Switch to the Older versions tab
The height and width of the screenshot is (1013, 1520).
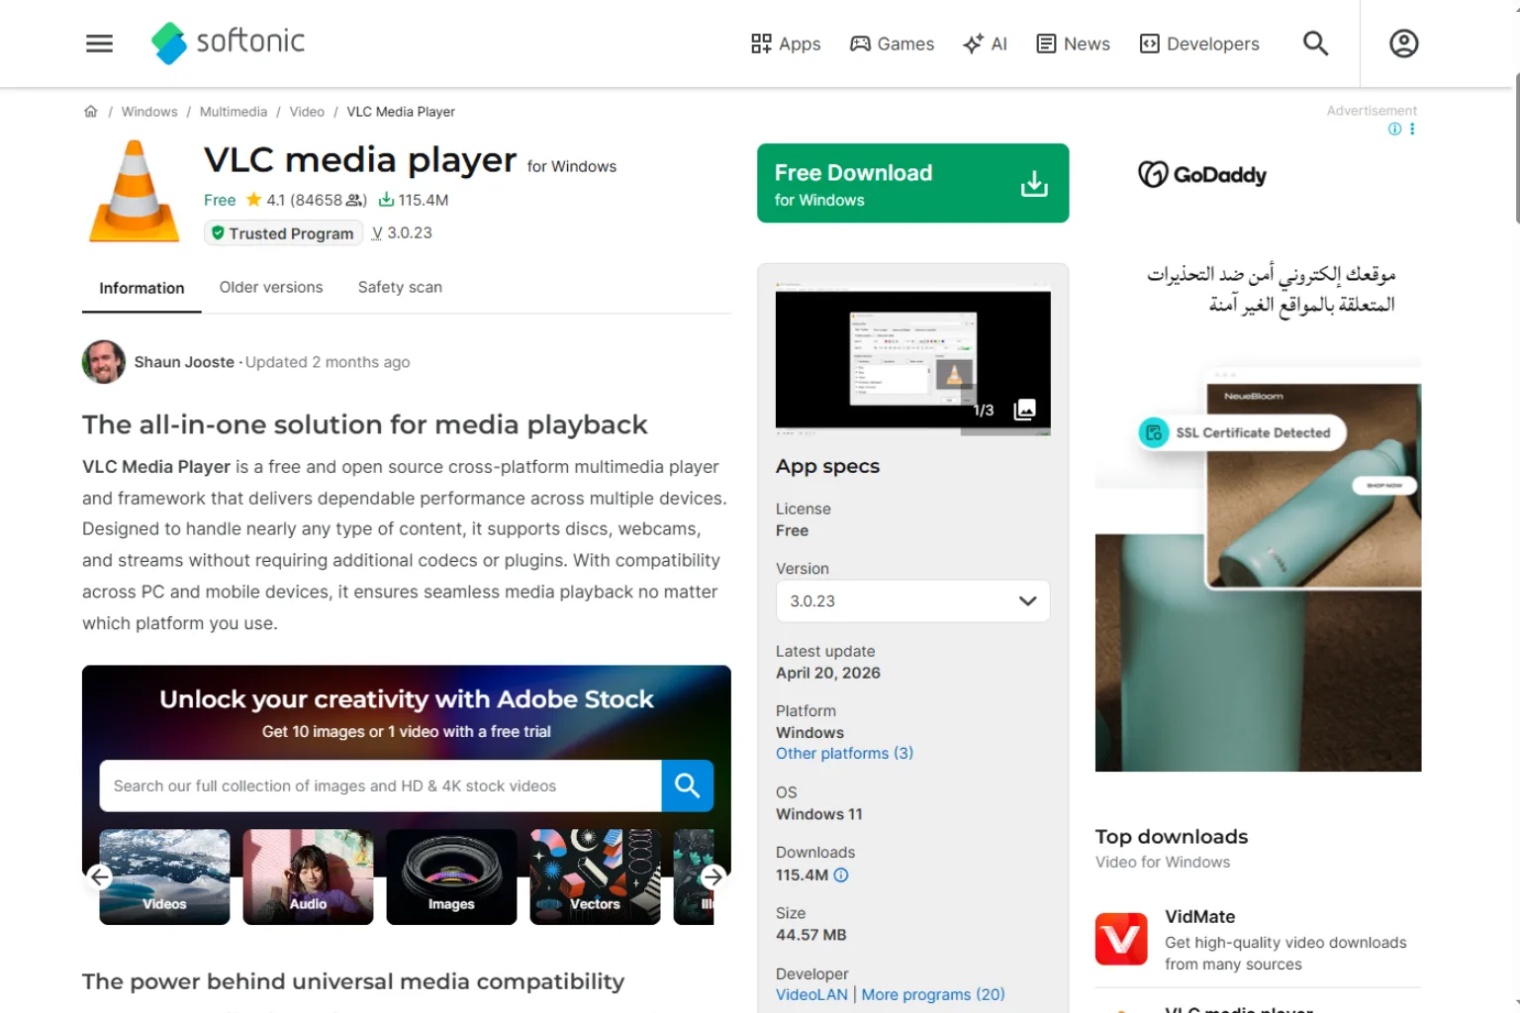271,287
